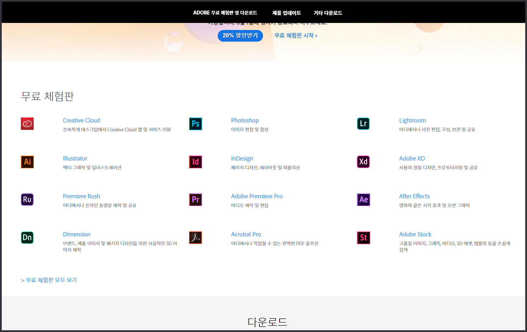The image size is (527, 332).
Task: Select ADOBE 무료 체험판 및 다운로드 nav item
Action: [225, 13]
